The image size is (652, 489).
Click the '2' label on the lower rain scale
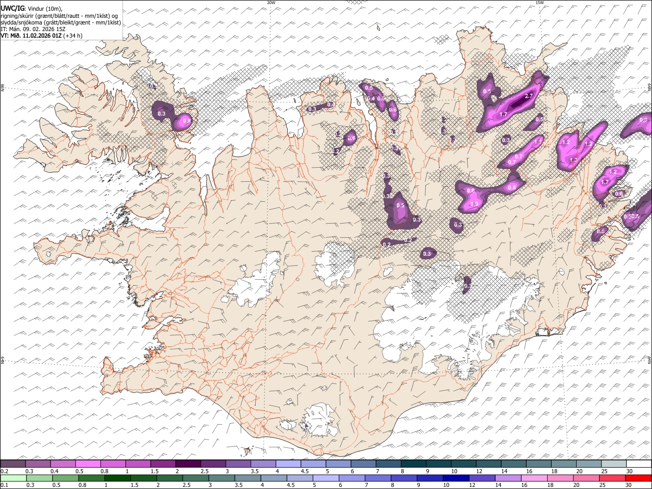pyautogui.click(x=158, y=485)
